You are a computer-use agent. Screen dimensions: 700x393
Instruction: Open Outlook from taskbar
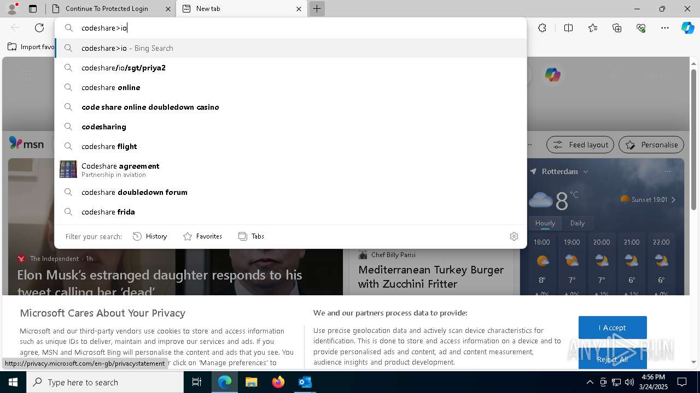point(305,382)
